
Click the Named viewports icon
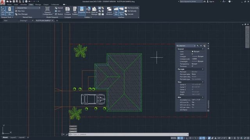[59, 8]
